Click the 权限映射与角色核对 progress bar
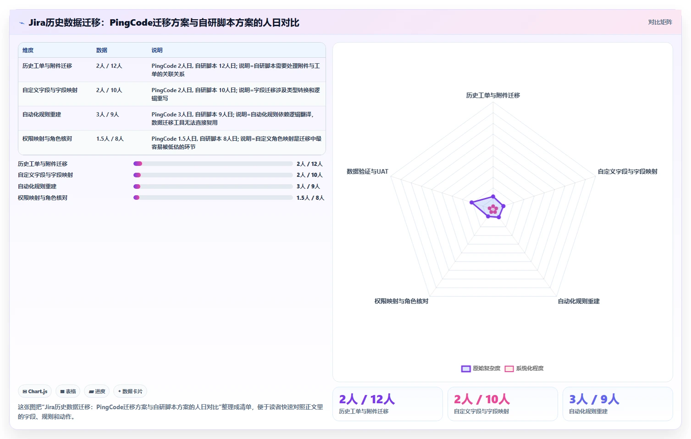This screenshot has width=691, height=439. coord(213,198)
